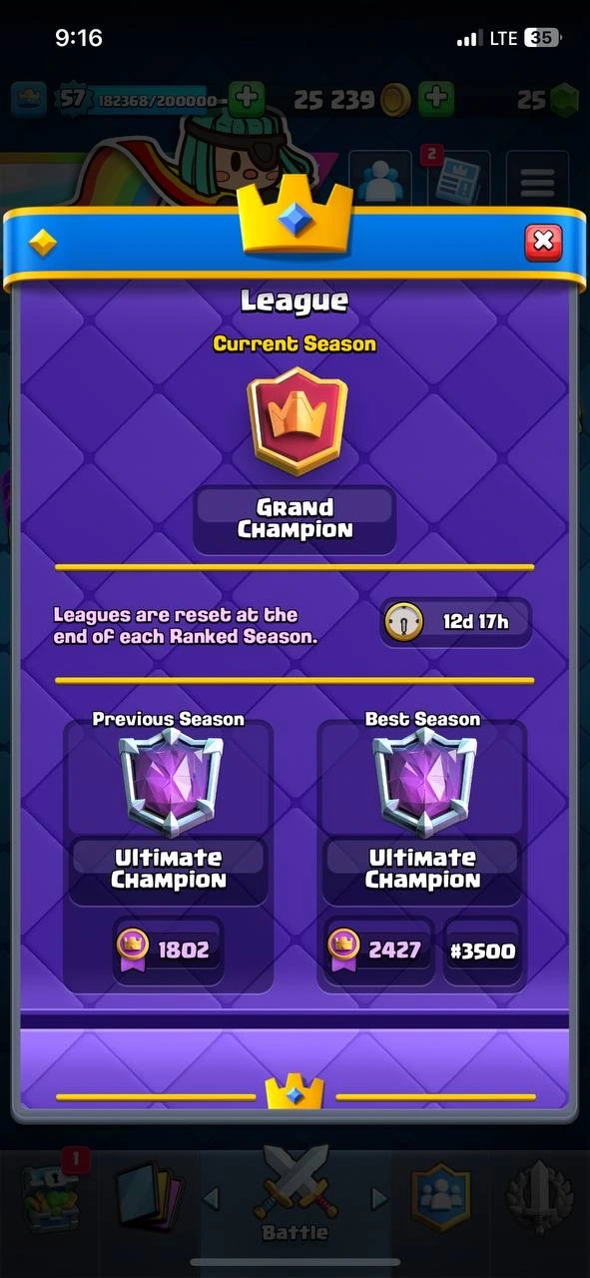Tap the Previous Season Ultimate Champion badge
This screenshot has width=590, height=1278.
coord(169,782)
